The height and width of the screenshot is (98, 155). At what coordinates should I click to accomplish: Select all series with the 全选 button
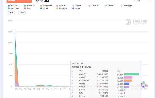pyautogui.click(x=11, y=13)
